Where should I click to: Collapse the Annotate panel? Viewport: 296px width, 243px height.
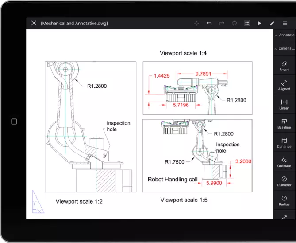pyautogui.click(x=284, y=35)
